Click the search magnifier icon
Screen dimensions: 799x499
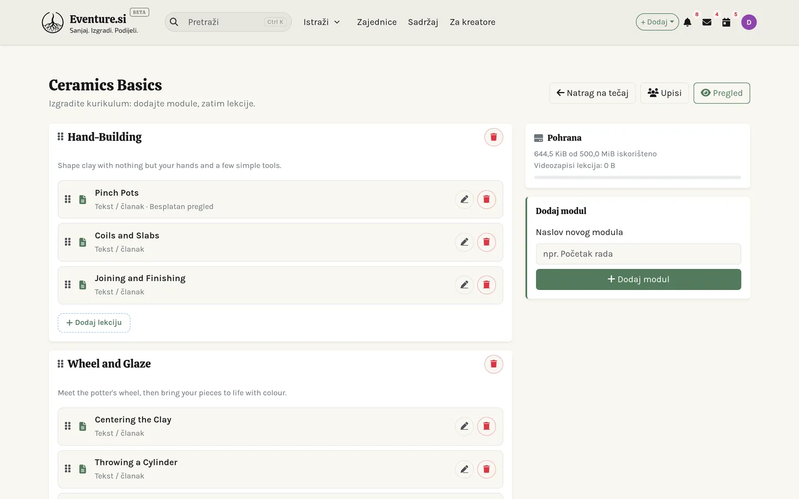(x=174, y=22)
